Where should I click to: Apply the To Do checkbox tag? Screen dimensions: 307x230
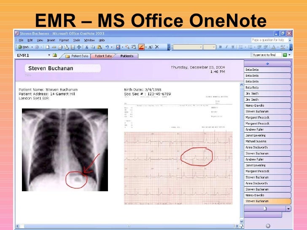tap(118, 47)
